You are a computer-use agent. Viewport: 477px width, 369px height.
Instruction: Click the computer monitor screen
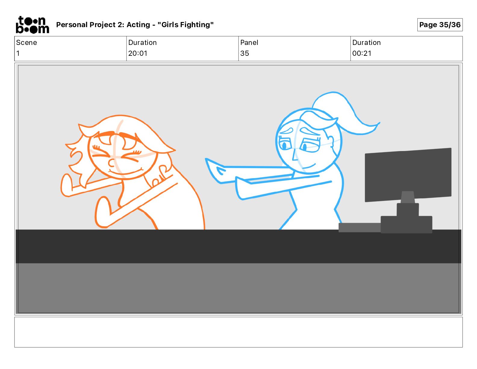pyautogui.click(x=408, y=175)
